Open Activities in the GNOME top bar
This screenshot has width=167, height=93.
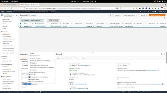click(5, 1)
